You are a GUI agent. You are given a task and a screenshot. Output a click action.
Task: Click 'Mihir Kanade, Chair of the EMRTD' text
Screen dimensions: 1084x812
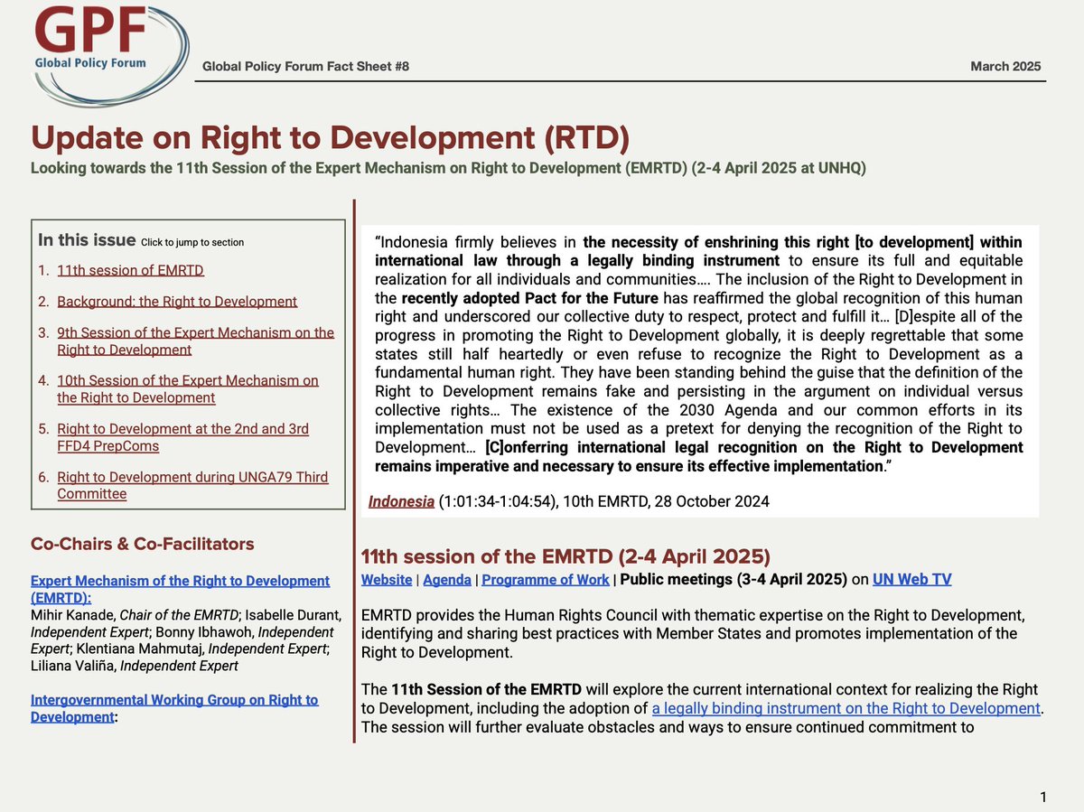134,615
